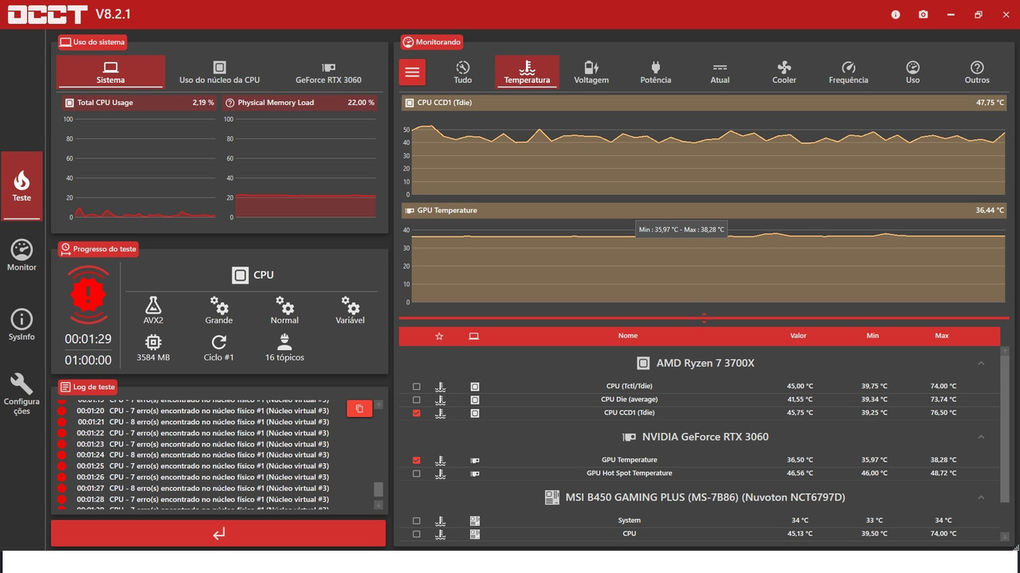The height and width of the screenshot is (573, 1020).
Task: Open the GeForce RTX 3060 usage tab
Action: (328, 72)
